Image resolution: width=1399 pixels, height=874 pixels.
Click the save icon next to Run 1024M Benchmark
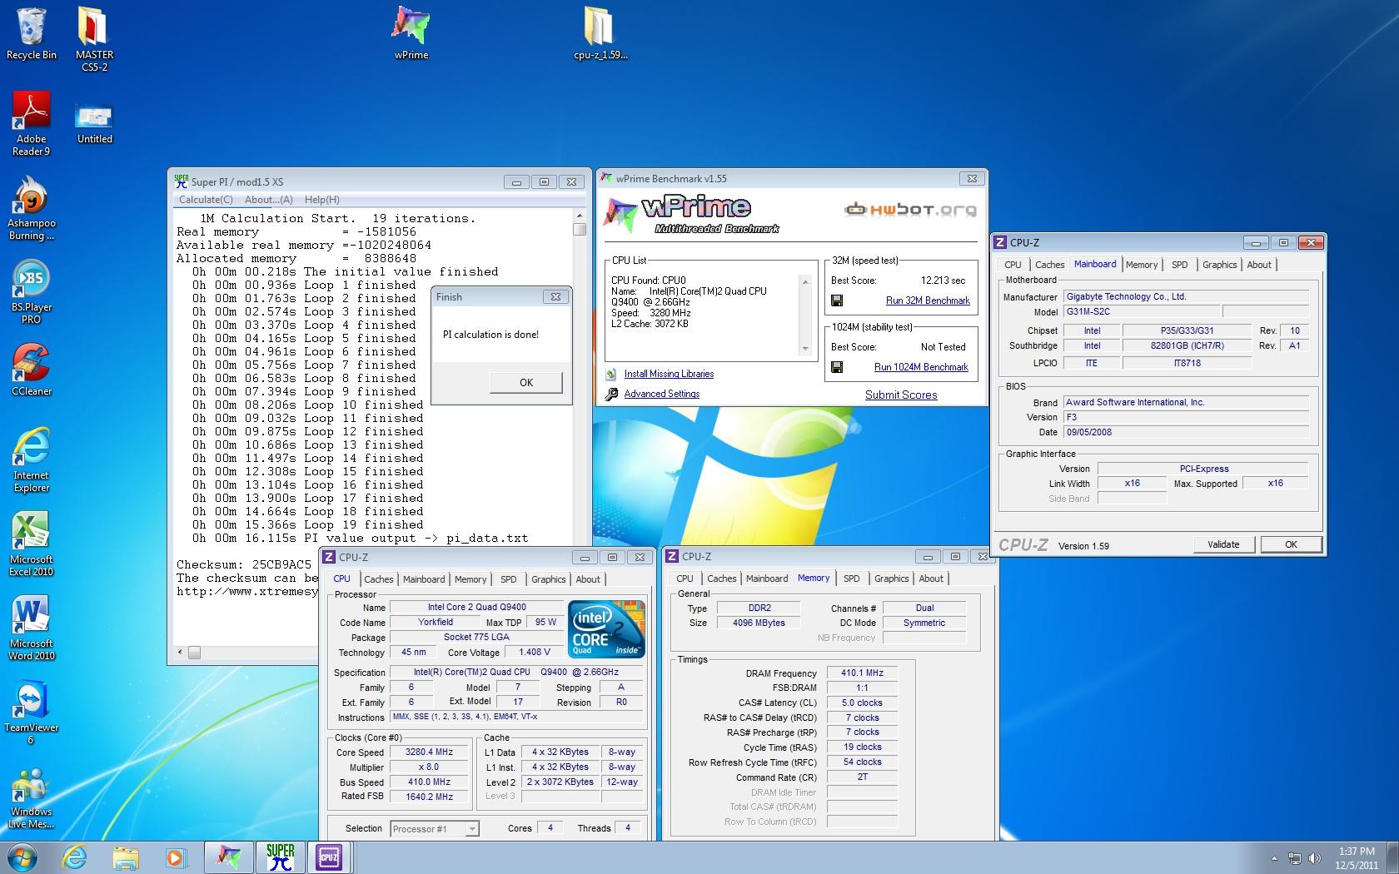[x=837, y=367]
